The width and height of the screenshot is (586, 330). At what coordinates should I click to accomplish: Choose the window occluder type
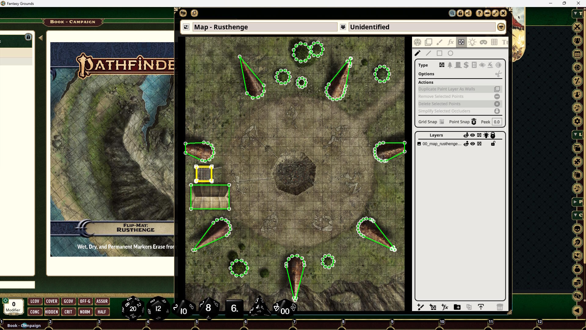tap(474, 65)
